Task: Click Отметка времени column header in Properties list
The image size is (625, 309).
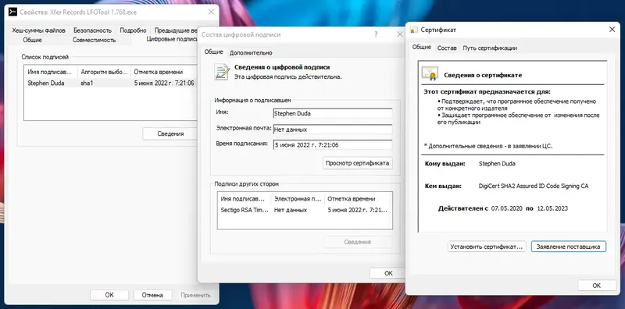Action: 164,72
